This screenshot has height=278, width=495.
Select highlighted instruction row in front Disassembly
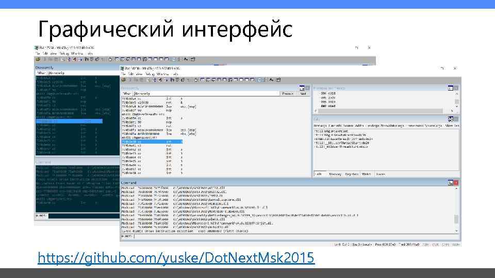152,142
